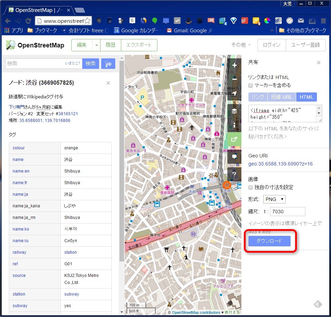Open the geo:35.6588,139.6990 Geo URI link
This screenshot has width=331, height=317.
[x=280, y=164]
